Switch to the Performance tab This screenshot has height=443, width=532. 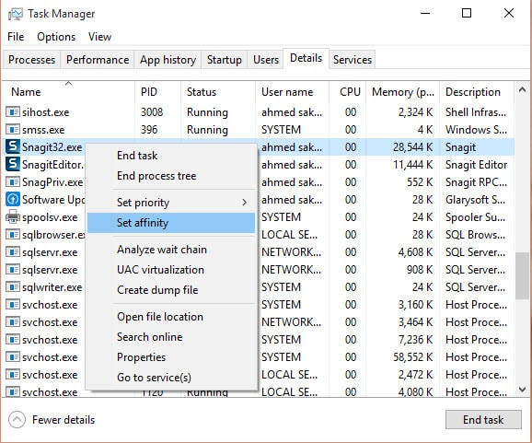pyautogui.click(x=98, y=60)
